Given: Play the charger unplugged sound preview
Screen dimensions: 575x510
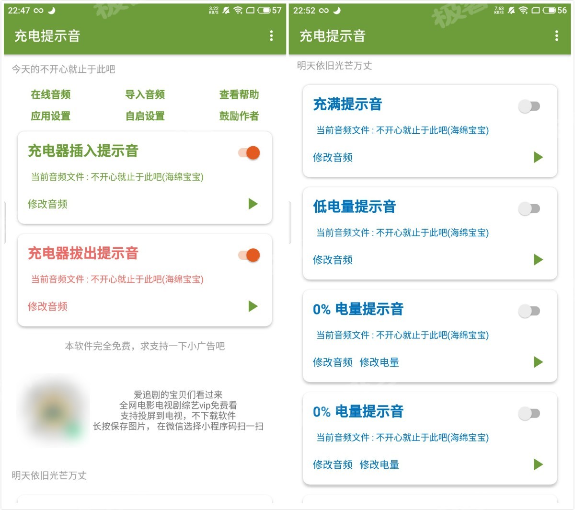Looking at the screenshot, I should (x=253, y=306).
